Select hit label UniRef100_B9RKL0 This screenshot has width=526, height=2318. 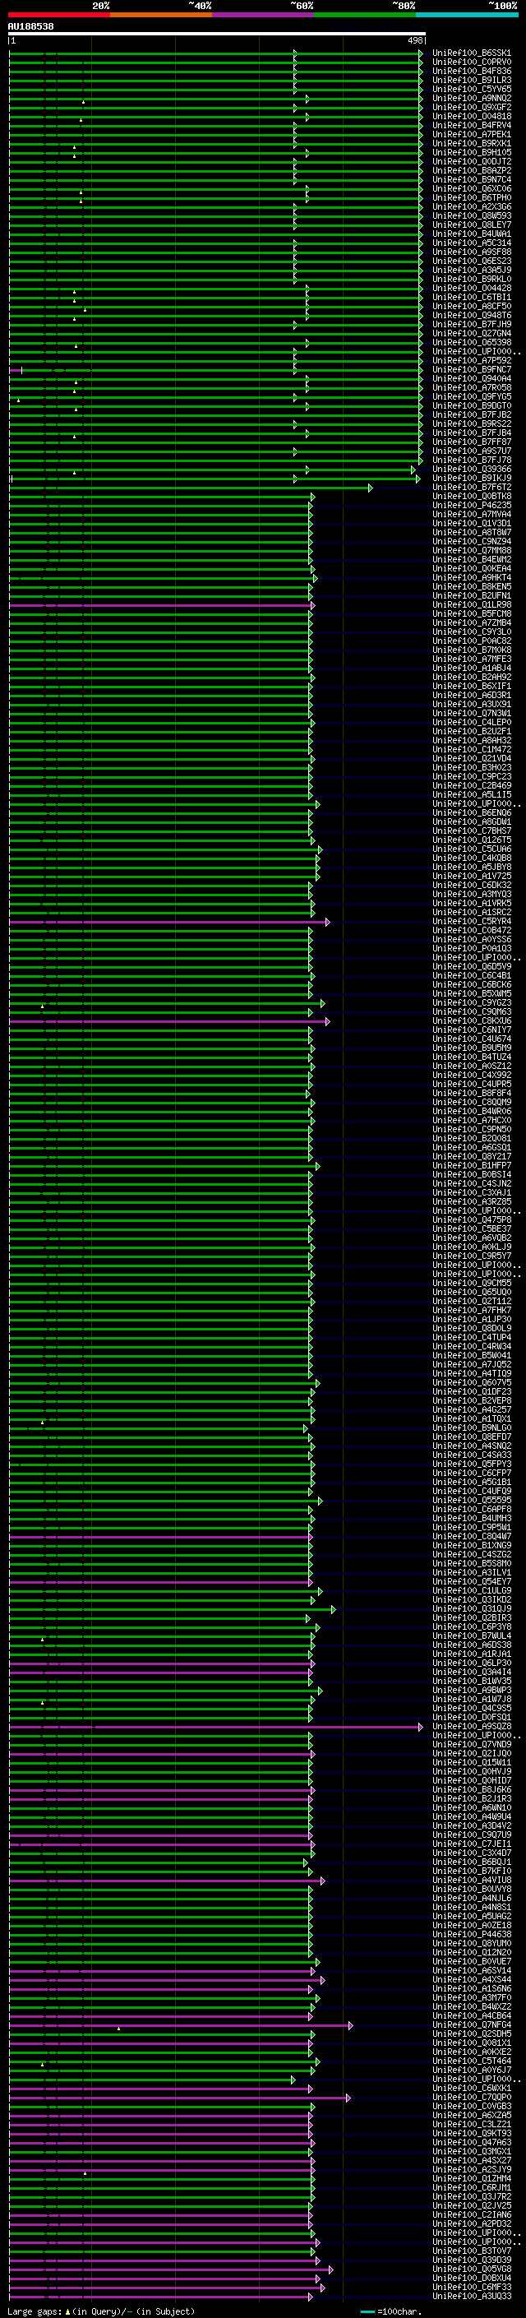pos(471,279)
